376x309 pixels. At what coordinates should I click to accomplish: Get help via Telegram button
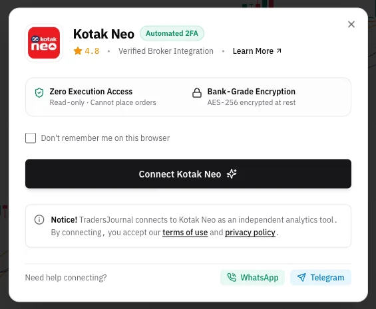pos(321,277)
